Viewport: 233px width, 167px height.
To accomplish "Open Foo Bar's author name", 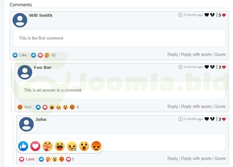I will (43, 68).
